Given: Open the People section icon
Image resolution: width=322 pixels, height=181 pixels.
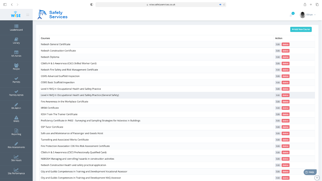Looking at the screenshot, I should 16,65.
